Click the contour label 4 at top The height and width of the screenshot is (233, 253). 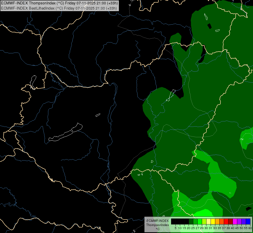[x=130, y=5]
